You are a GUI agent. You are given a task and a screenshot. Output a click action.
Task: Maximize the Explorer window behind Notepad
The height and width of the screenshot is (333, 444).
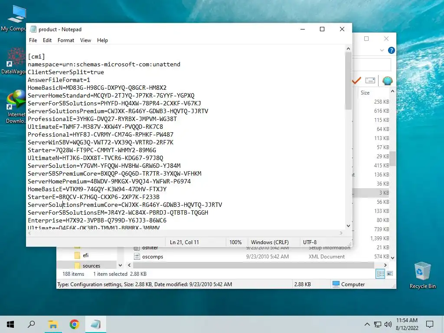click(366, 39)
